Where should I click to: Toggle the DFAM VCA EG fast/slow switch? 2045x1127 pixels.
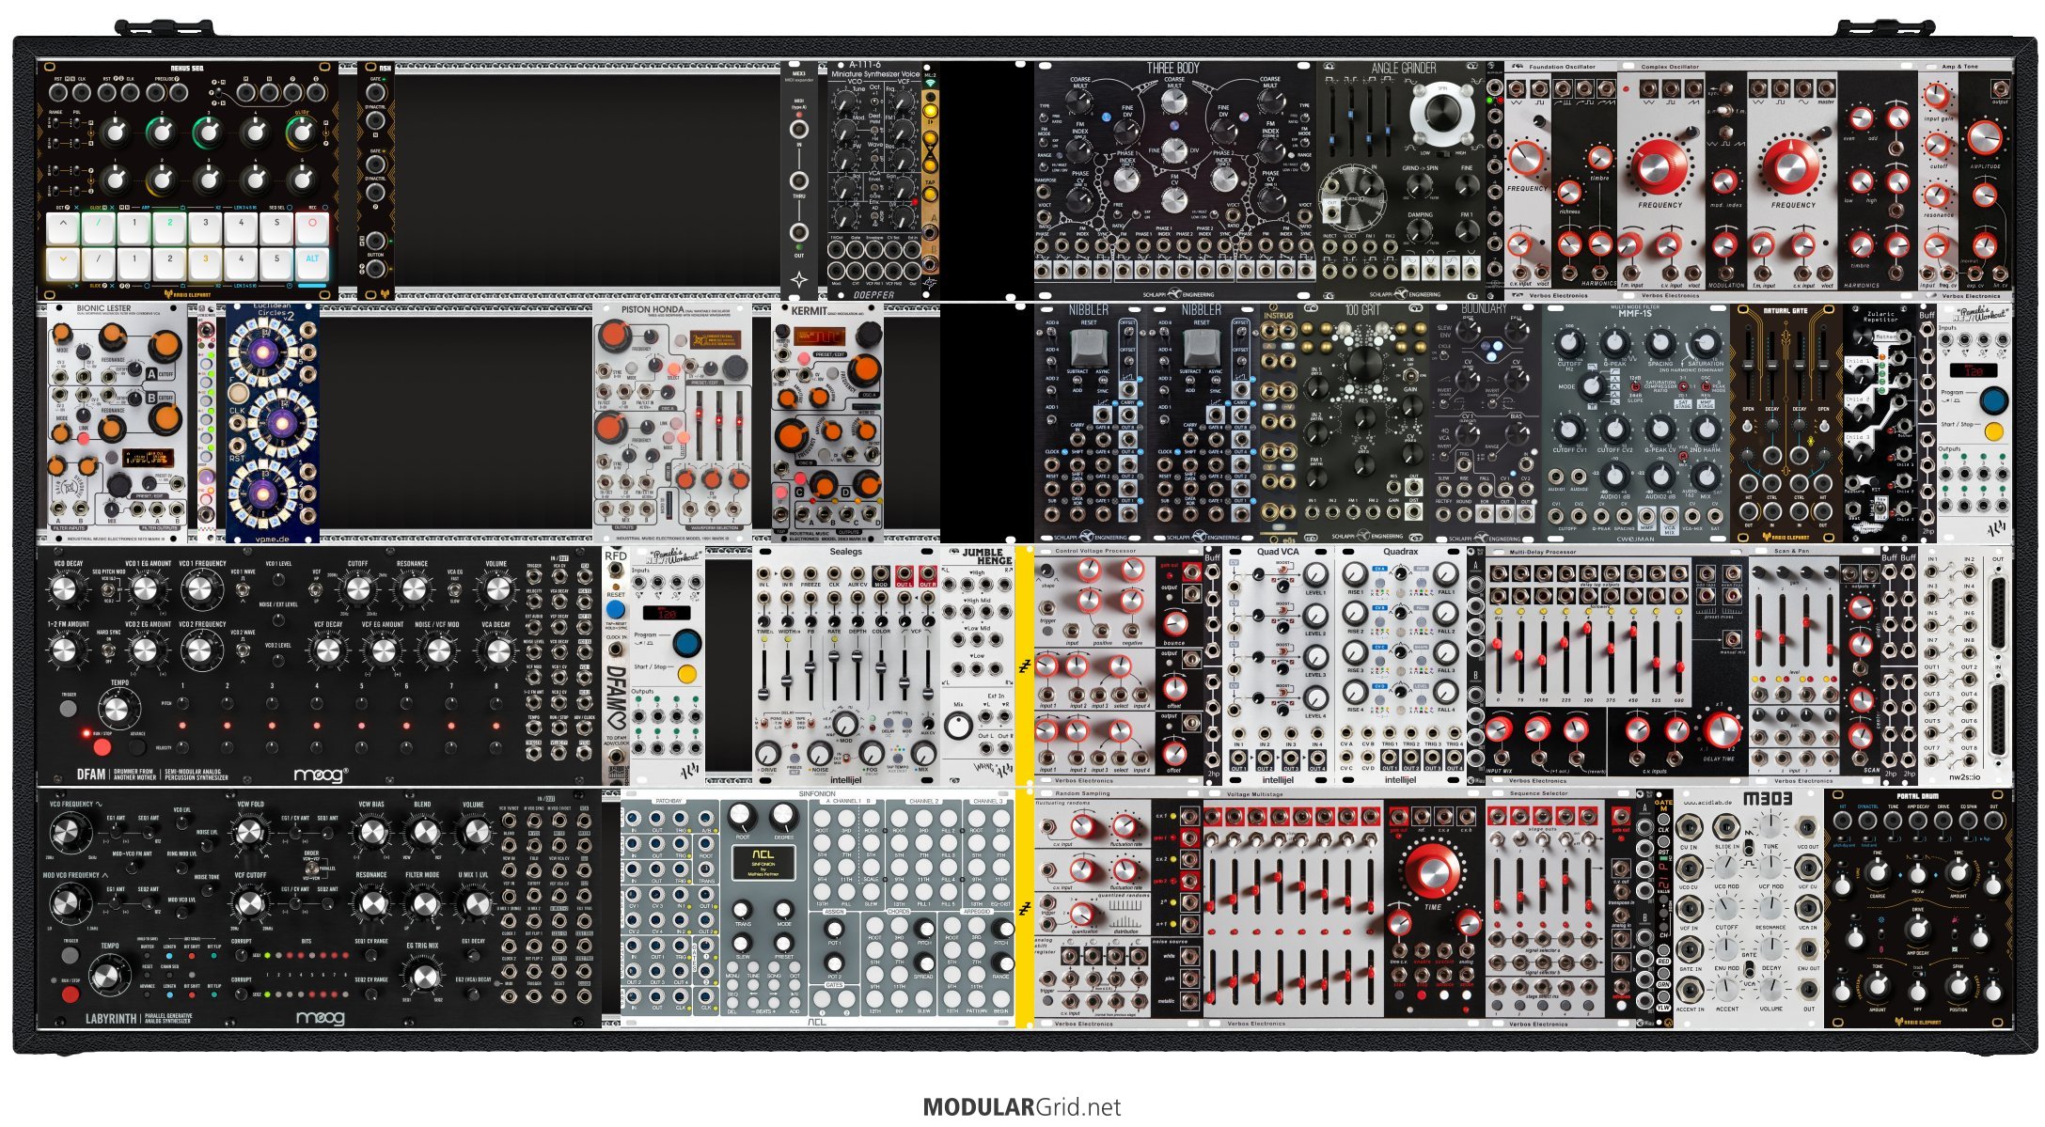(454, 589)
